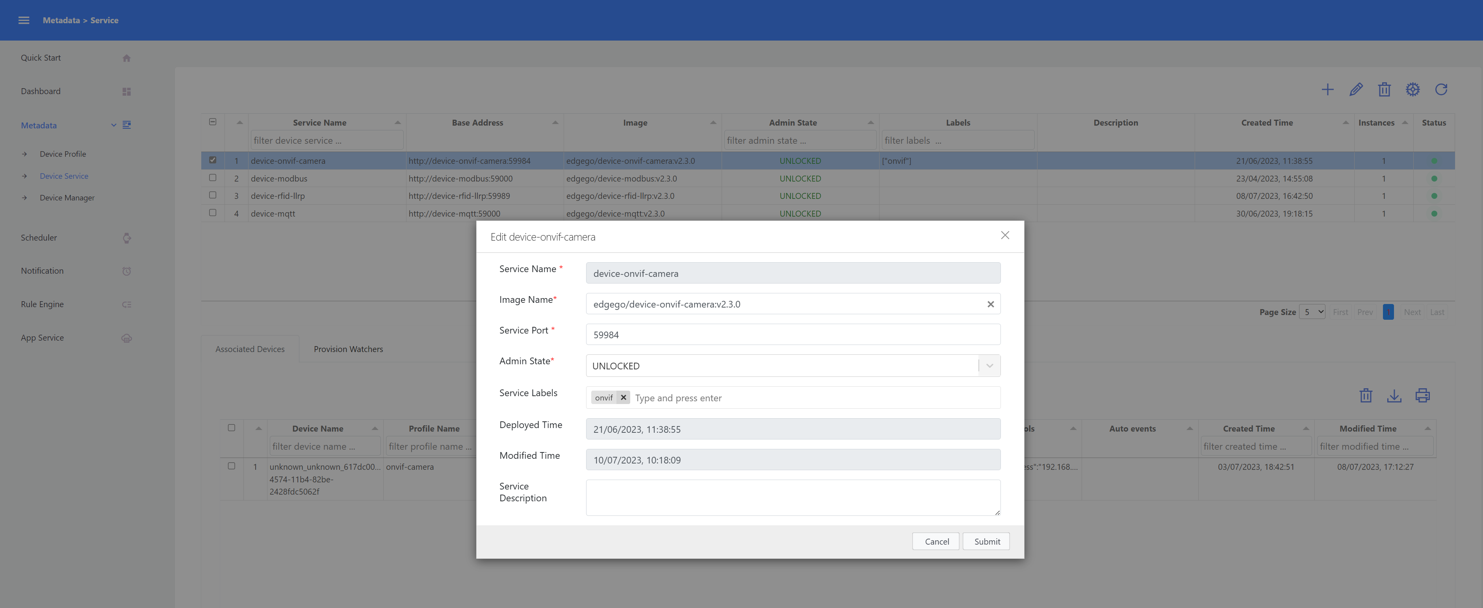Check the device-modbus row checkbox
This screenshot has height=608, width=1483.
pos(212,177)
